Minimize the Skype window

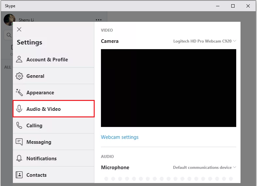pyautogui.click(x=218, y=6)
